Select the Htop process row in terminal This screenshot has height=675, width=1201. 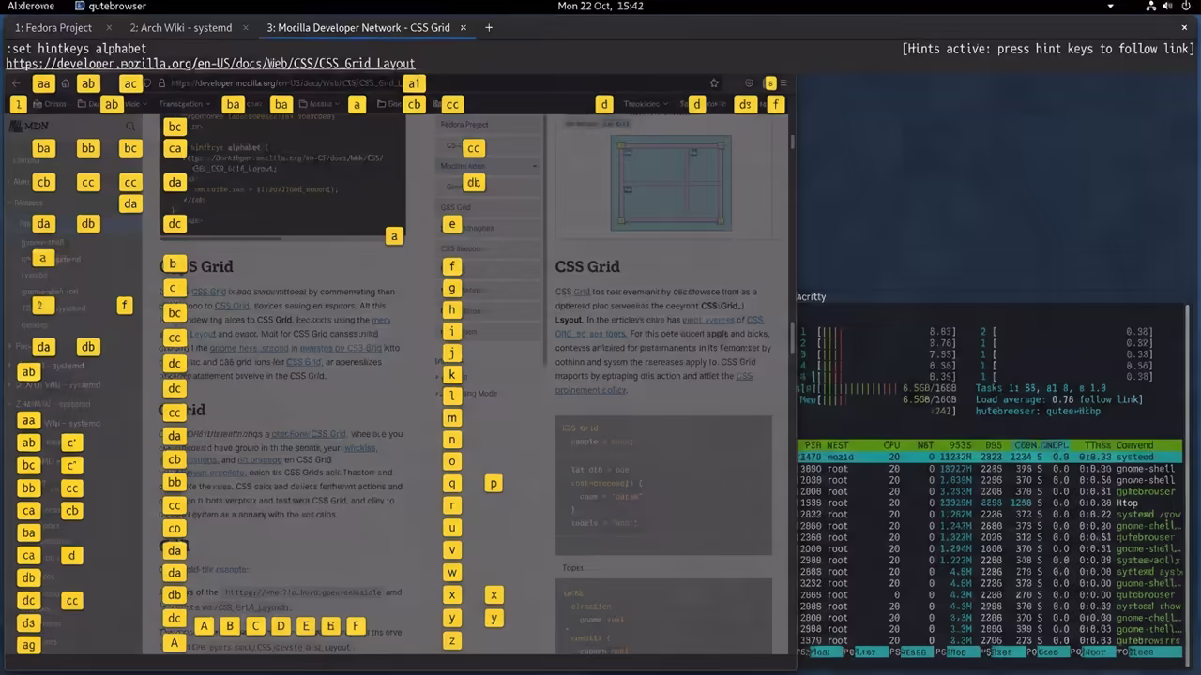coord(990,502)
